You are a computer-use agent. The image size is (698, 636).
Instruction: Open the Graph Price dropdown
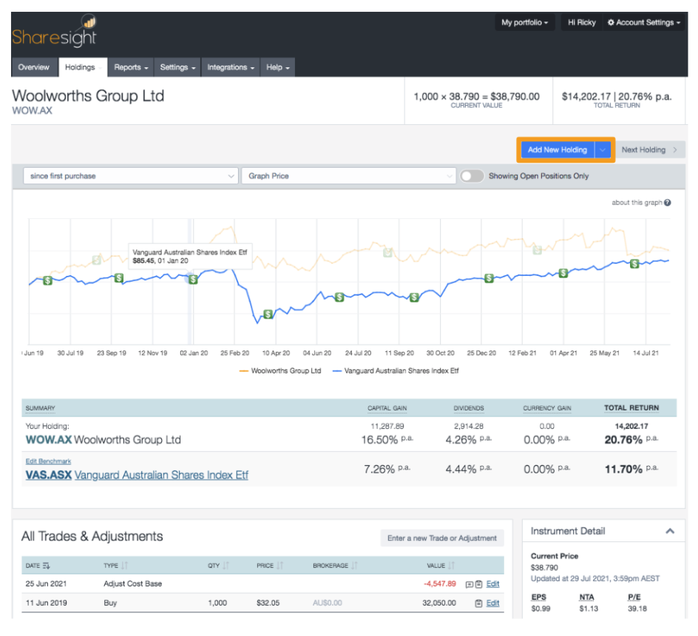pyautogui.click(x=348, y=176)
